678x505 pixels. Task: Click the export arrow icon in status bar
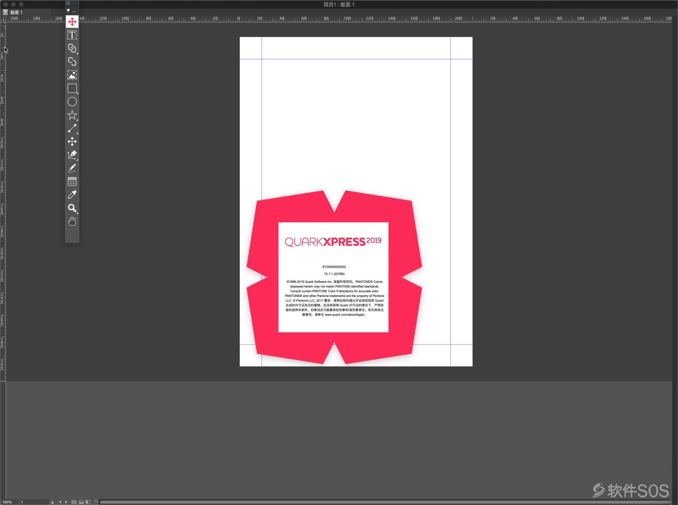click(x=96, y=502)
